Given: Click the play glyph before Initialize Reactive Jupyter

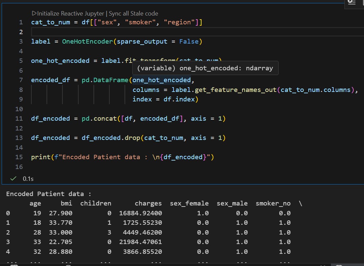Looking at the screenshot, I should (x=33, y=14).
